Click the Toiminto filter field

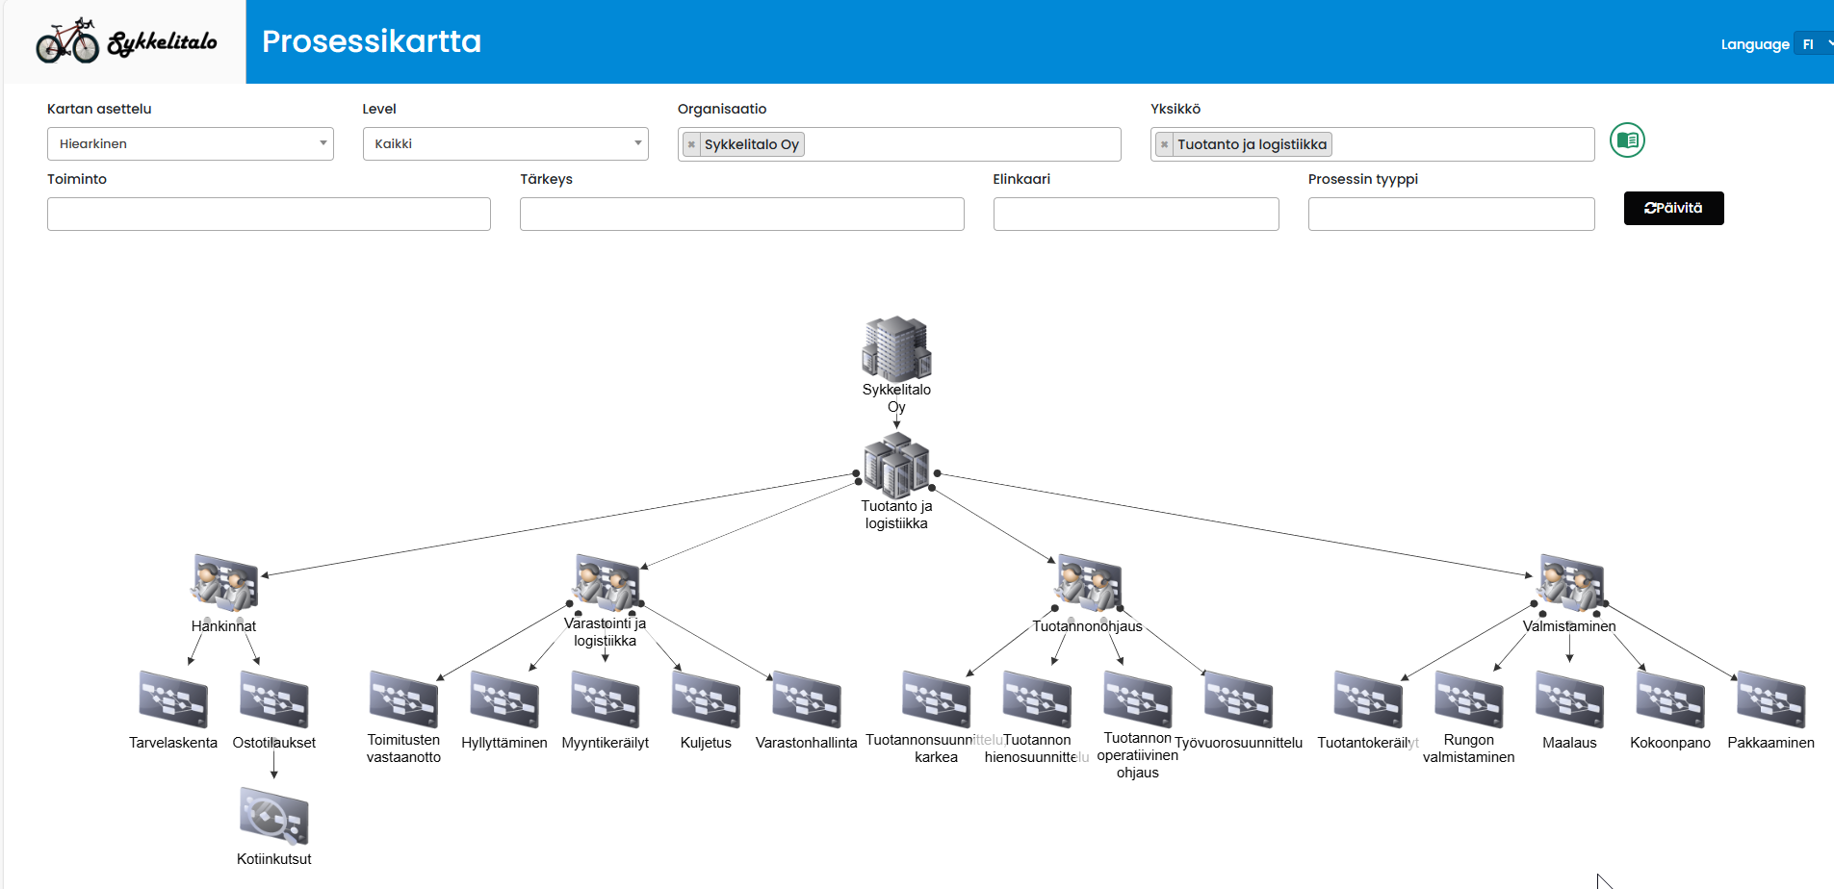tap(269, 214)
